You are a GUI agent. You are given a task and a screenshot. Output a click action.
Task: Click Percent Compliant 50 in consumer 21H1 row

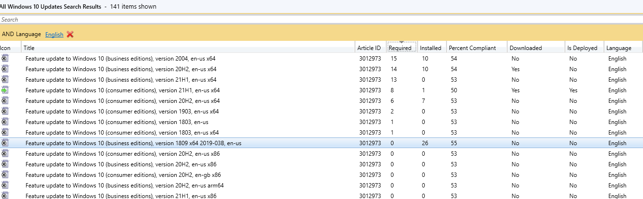point(454,90)
